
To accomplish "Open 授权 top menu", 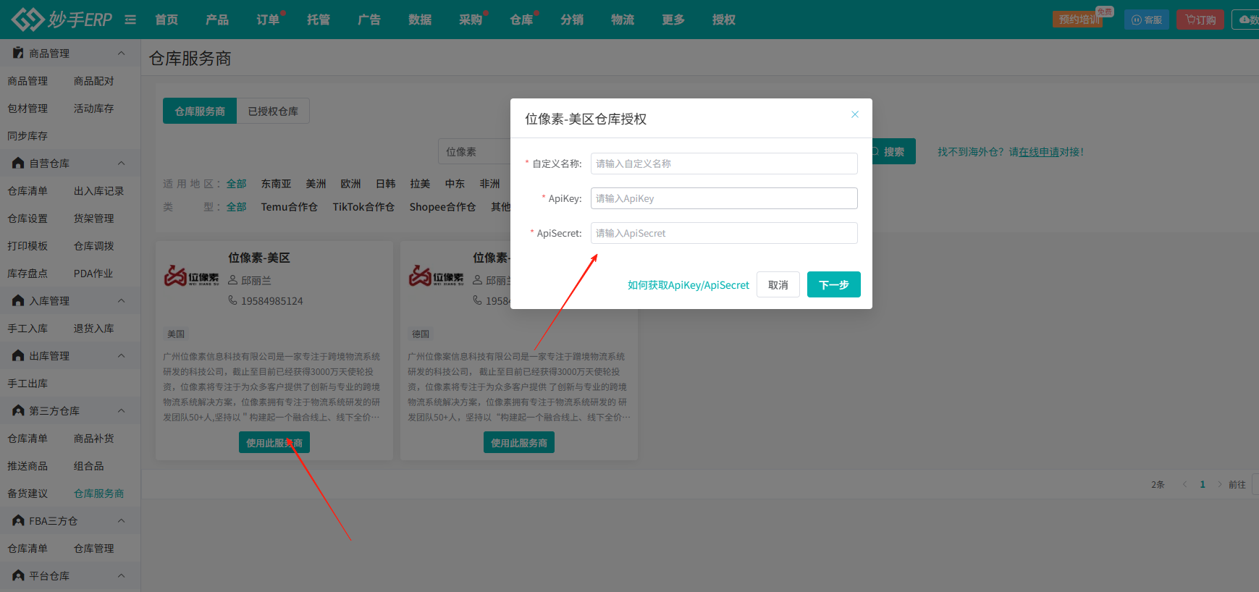I will click(x=724, y=20).
